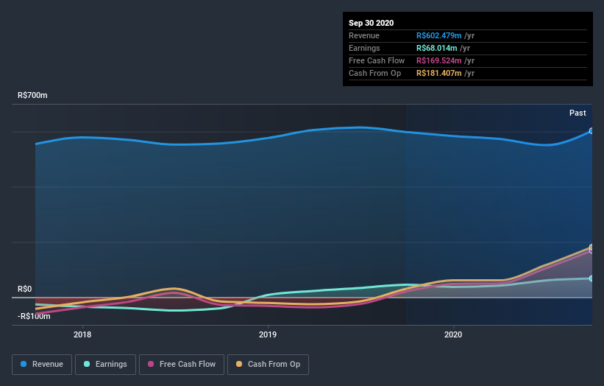Toggle the Cash From Op legend button
The image size is (604, 386).
[268, 365]
